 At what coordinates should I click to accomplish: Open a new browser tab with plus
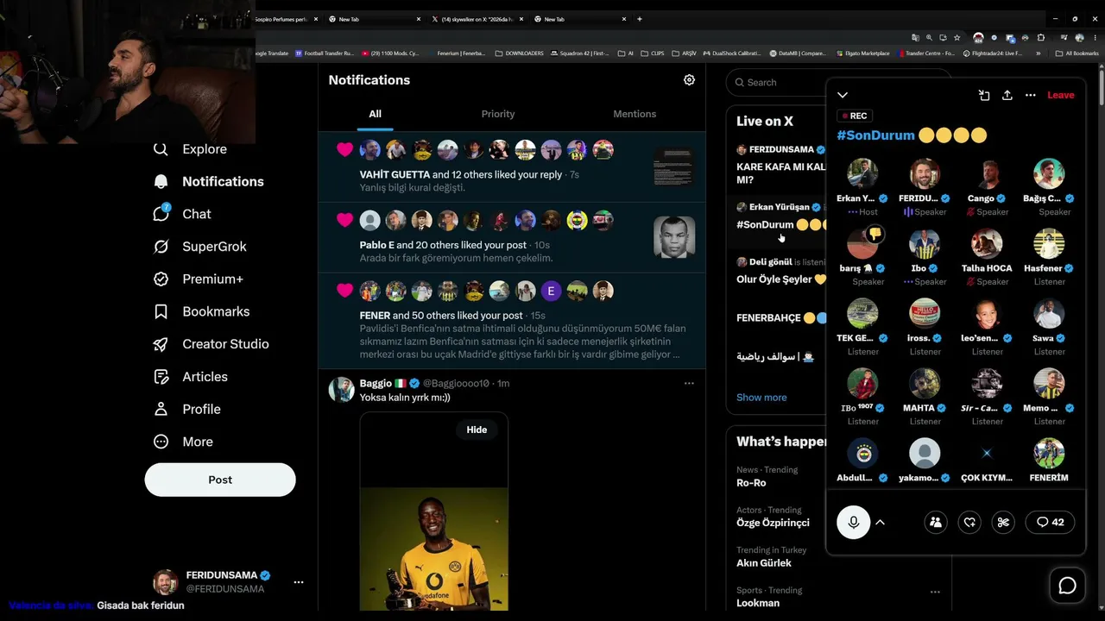[x=640, y=19]
